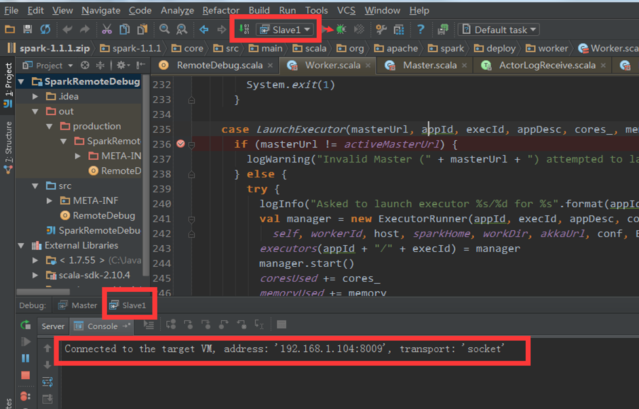Click the Step Out debugger icon

(x=224, y=324)
